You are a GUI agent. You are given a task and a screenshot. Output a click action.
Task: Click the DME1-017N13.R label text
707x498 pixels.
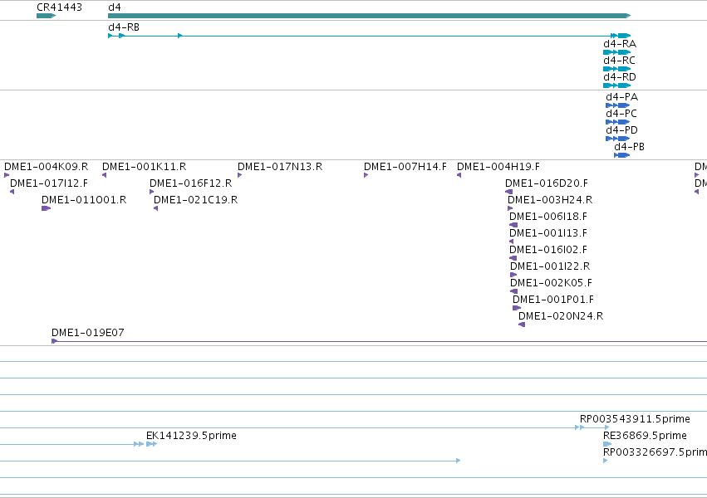click(x=280, y=167)
